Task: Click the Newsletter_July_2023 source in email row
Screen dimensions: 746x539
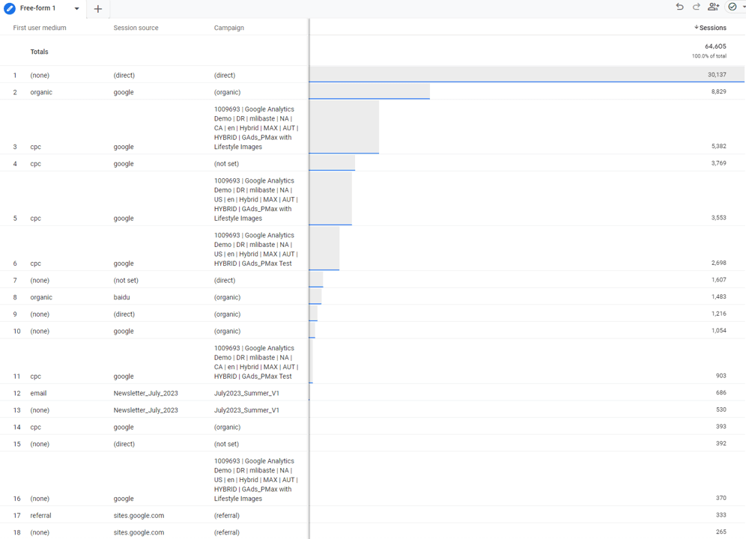Action: [145, 393]
